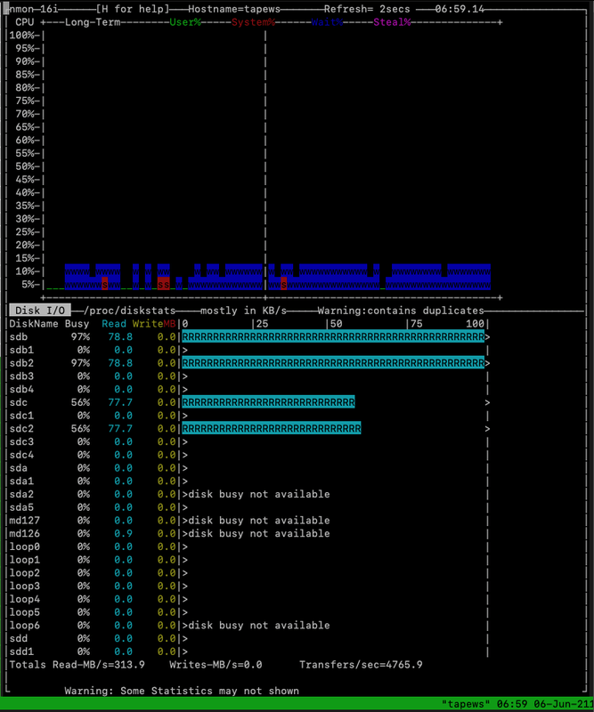The width and height of the screenshot is (594, 712).
Task: Click the 77.7 read value for sdc2
Action: [x=120, y=429]
